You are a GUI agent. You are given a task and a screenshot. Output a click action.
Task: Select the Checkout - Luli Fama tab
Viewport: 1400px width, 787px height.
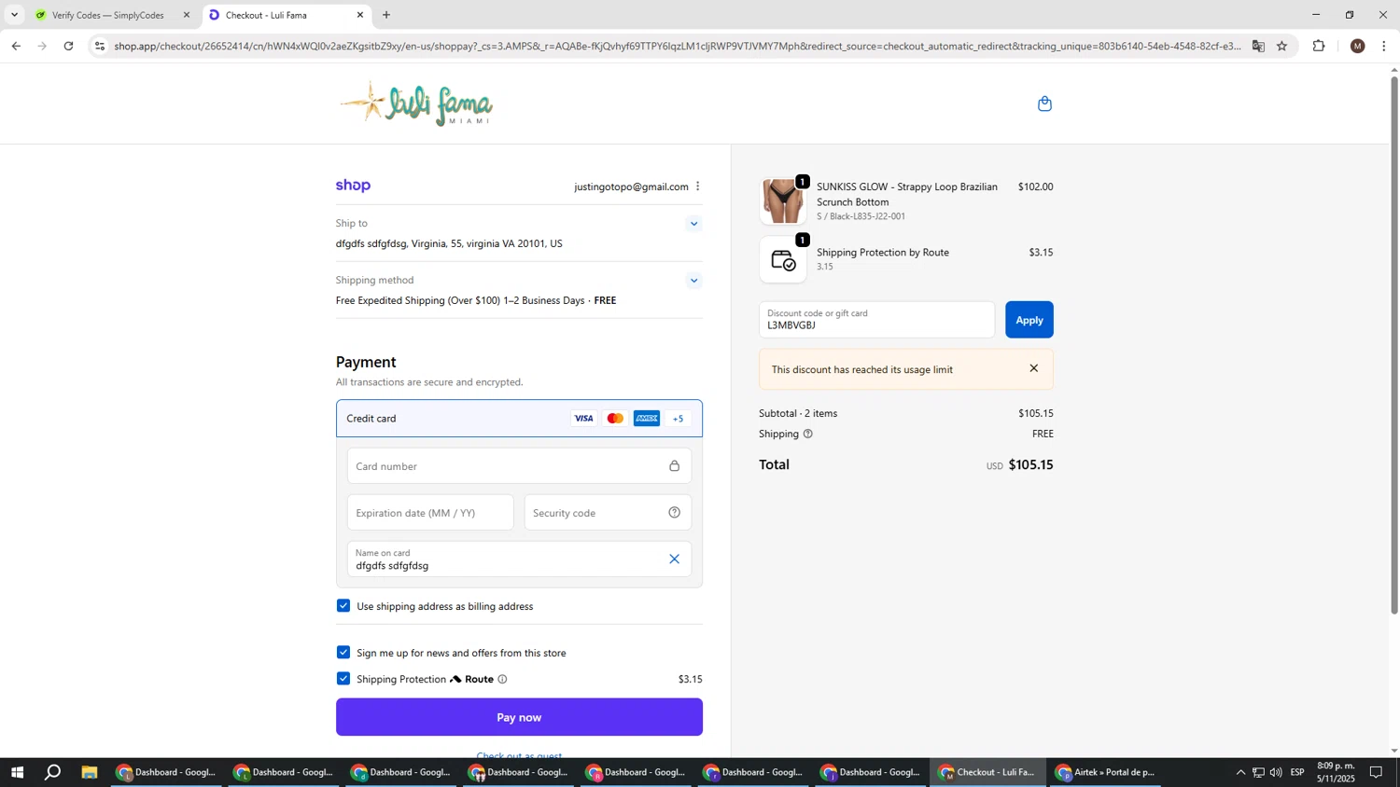point(286,15)
